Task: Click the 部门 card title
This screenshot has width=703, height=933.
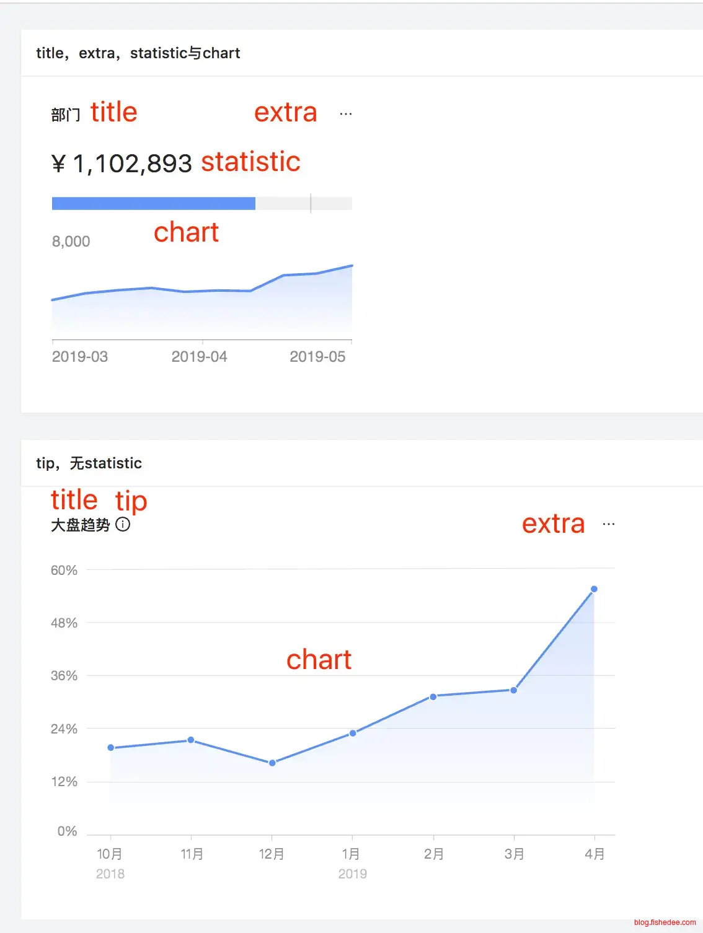Action: coord(66,115)
